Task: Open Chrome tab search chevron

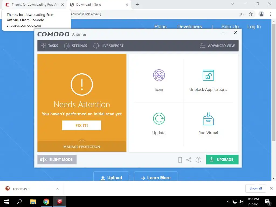Action: point(233,4)
